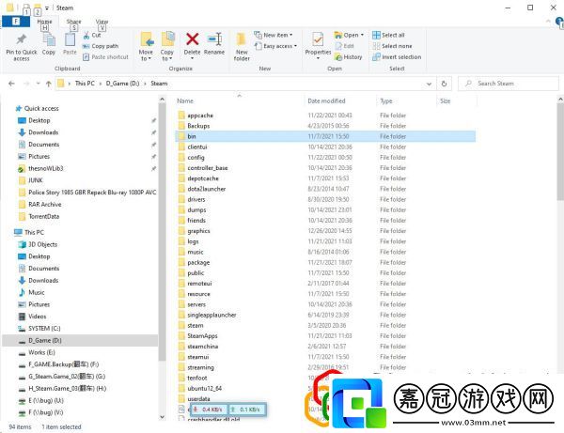
Task: Click the navigation pane scrollbar
Action: (162, 234)
